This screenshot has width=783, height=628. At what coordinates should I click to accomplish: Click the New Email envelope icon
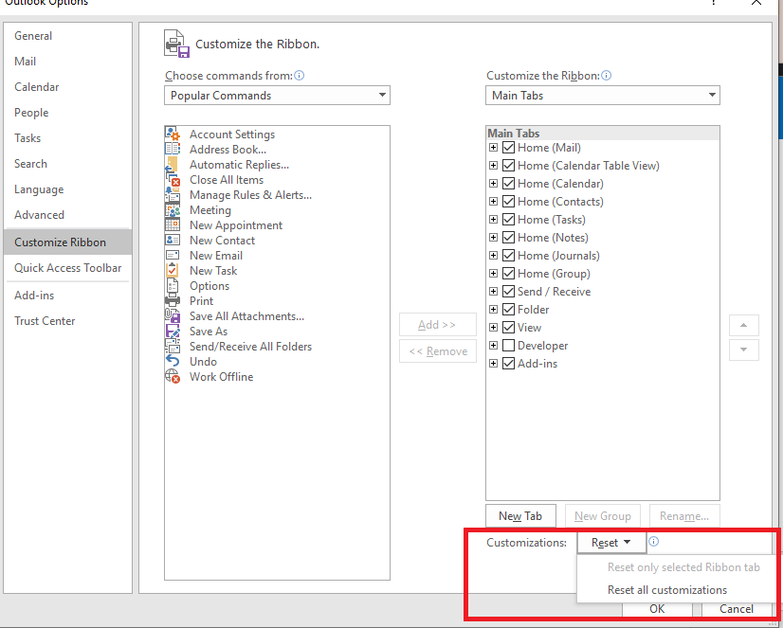point(173,256)
